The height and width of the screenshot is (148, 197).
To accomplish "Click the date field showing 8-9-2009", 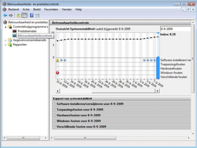I will tap(175, 29).
